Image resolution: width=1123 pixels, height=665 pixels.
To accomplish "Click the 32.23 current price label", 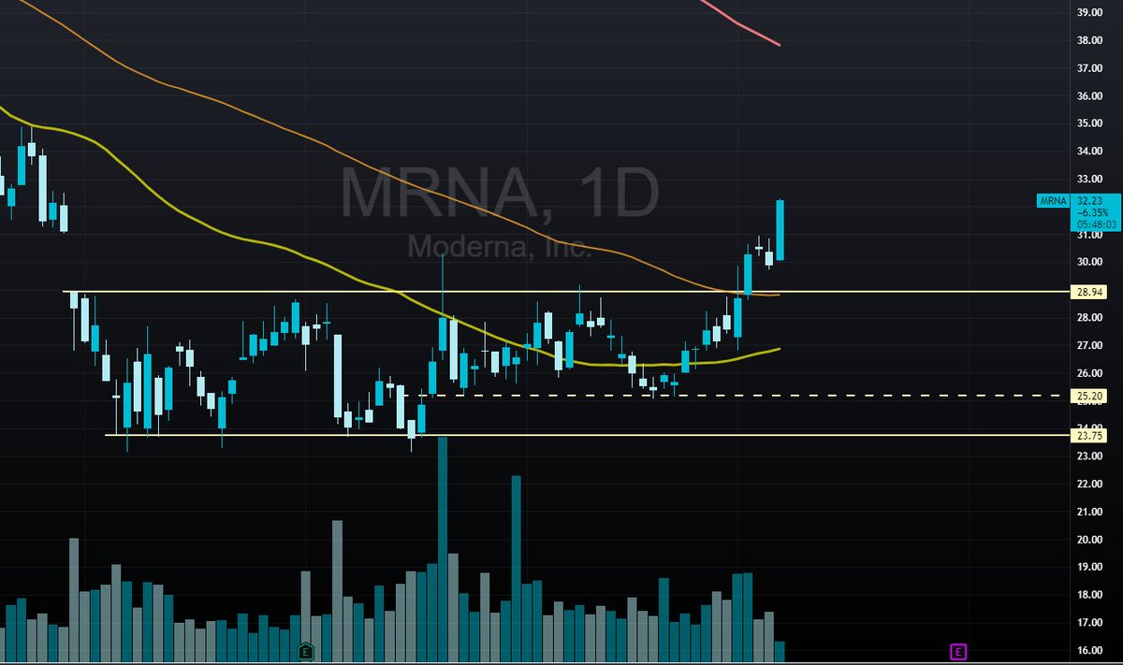I will tap(1088, 200).
